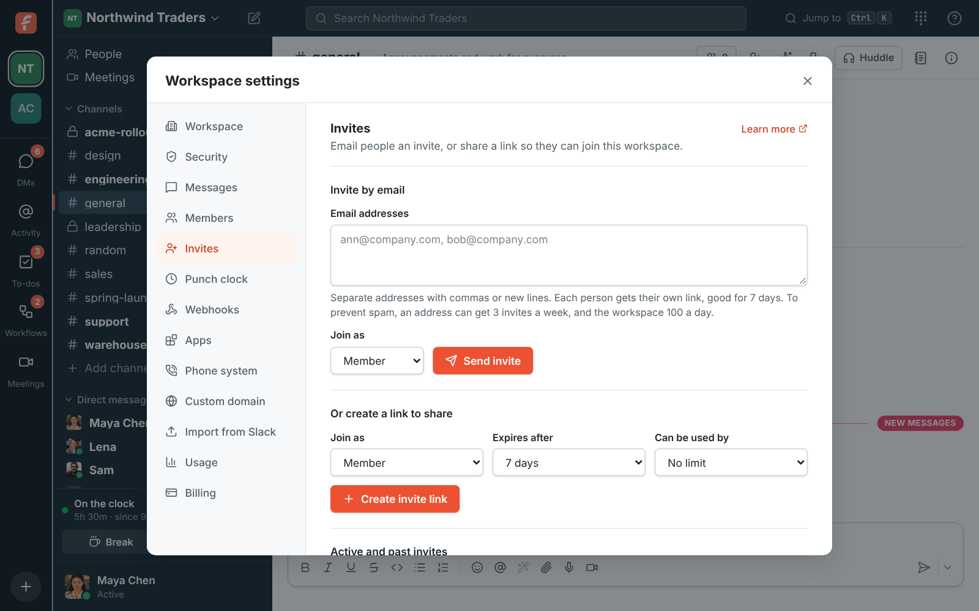
Task: Click the channel info icon
Action: pyautogui.click(x=951, y=58)
